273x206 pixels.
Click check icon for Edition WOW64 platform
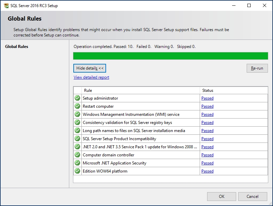[x=77, y=171]
